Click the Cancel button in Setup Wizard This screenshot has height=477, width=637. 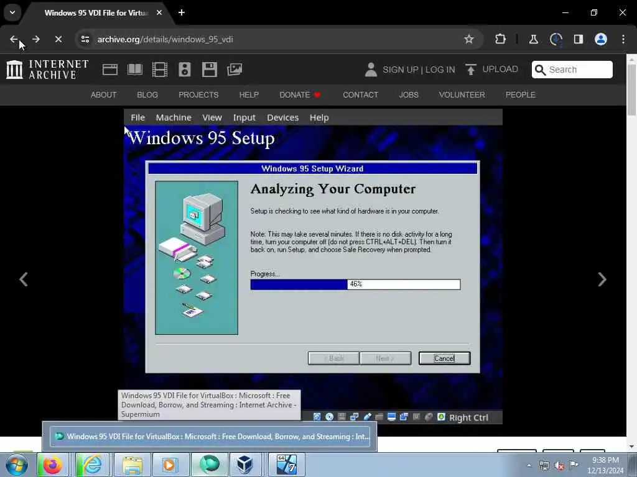coord(444,358)
